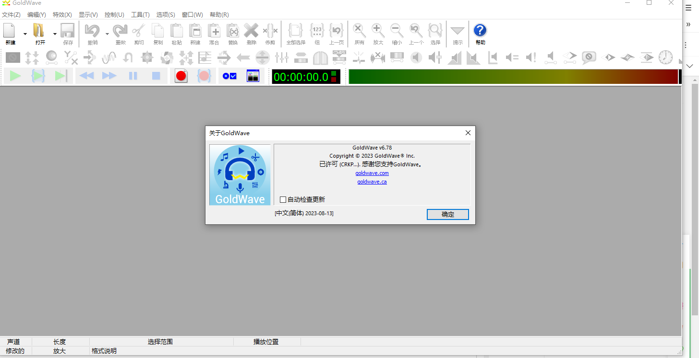This screenshot has height=358, width=699.
Task: Open the goldwave.com link
Action: 372,173
